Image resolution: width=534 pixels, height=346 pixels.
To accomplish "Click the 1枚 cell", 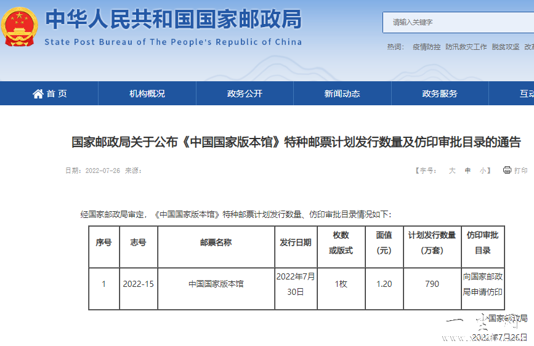I will pyautogui.click(x=341, y=289).
